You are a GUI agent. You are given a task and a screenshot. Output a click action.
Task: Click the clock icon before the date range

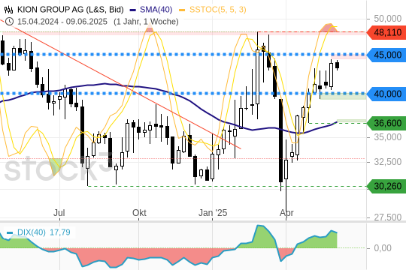pos(9,22)
